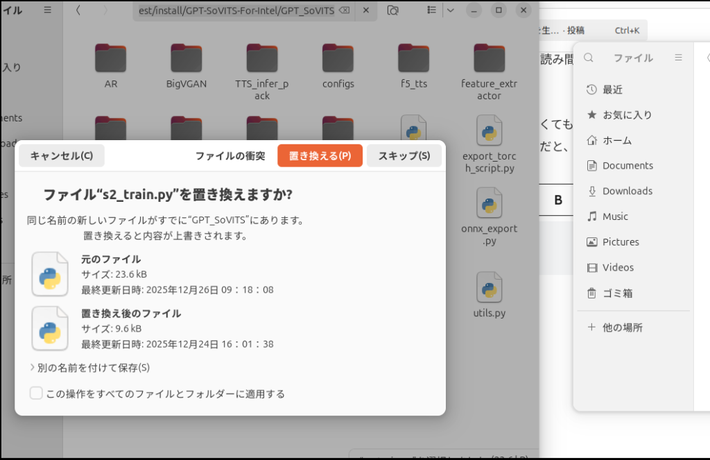
Task: Click the path bar location field
Action: [236, 10]
